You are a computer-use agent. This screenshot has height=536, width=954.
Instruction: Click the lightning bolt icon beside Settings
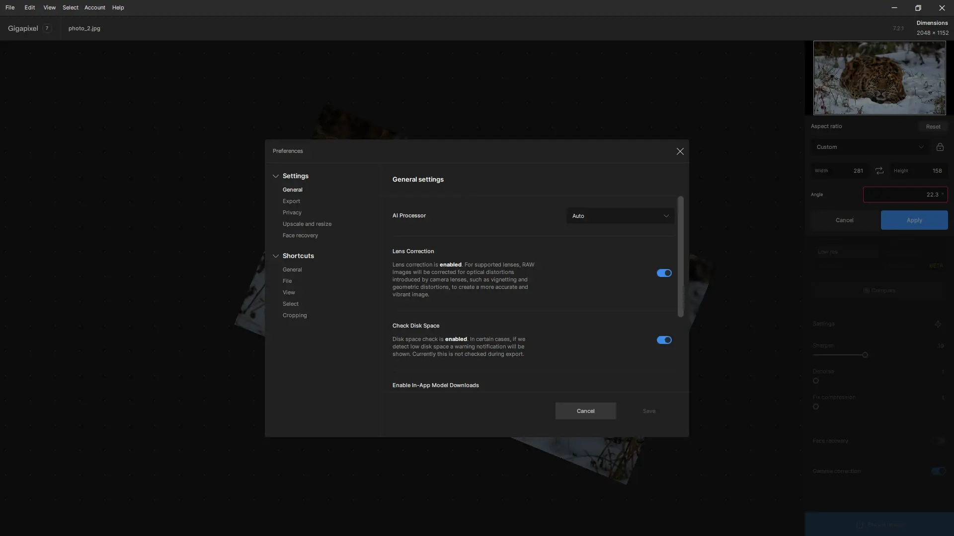pos(938,324)
